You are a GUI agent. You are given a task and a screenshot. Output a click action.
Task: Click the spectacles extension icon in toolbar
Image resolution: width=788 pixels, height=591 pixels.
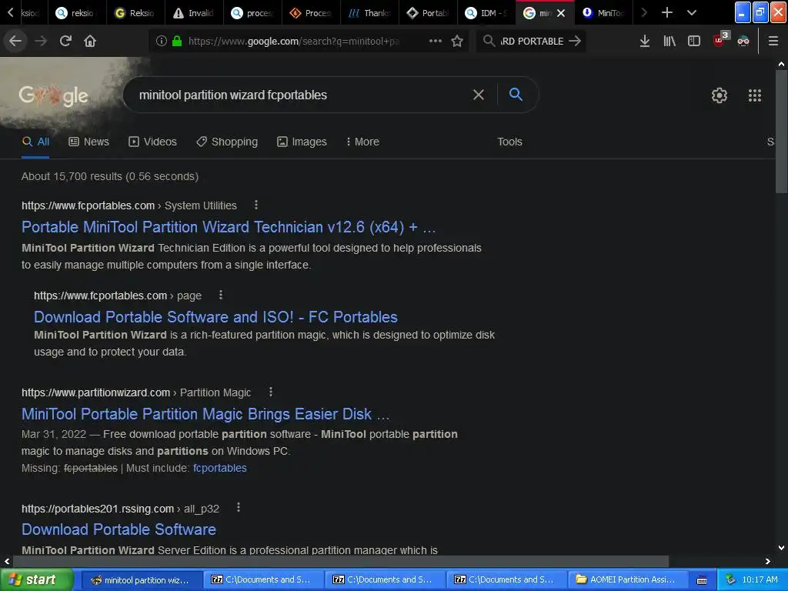point(743,41)
